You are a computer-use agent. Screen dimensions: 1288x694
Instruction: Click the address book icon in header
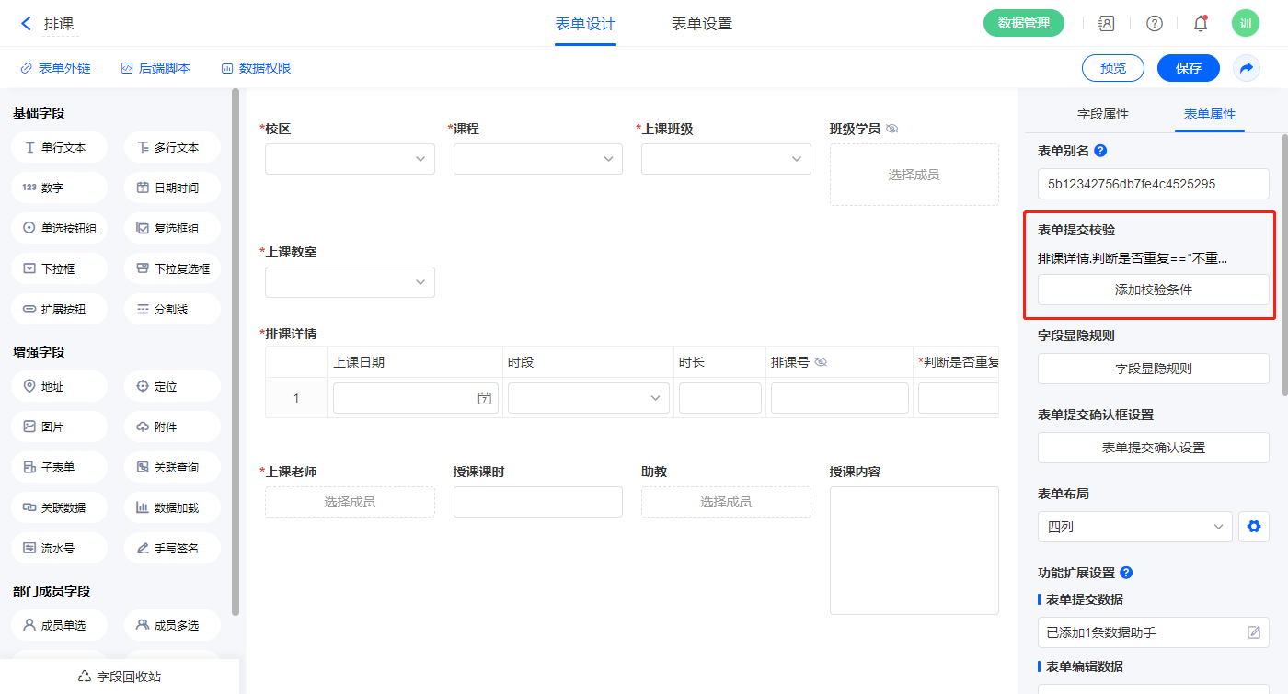1107,24
